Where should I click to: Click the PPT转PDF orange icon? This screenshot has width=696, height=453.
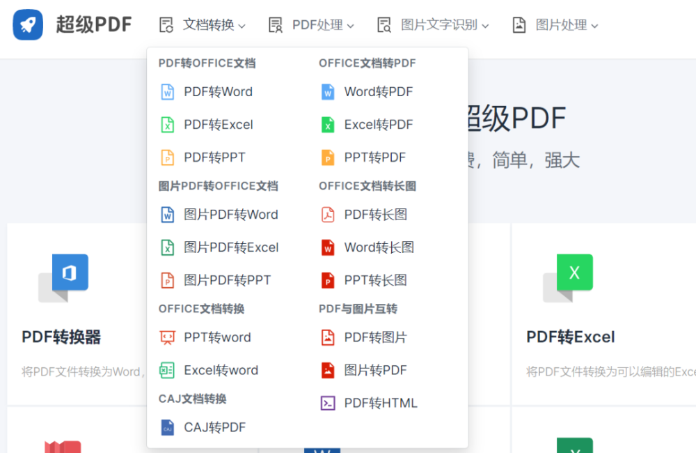click(328, 158)
